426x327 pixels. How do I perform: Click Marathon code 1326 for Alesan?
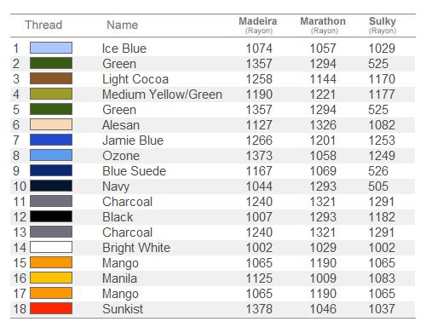[323, 125]
